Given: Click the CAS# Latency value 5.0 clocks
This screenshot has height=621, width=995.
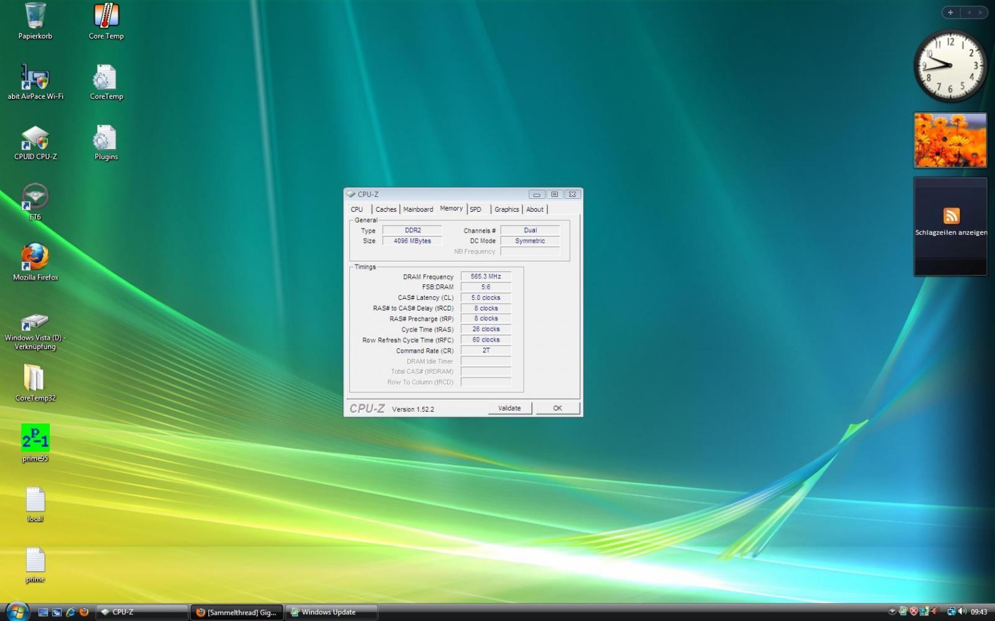Looking at the screenshot, I should (x=486, y=297).
